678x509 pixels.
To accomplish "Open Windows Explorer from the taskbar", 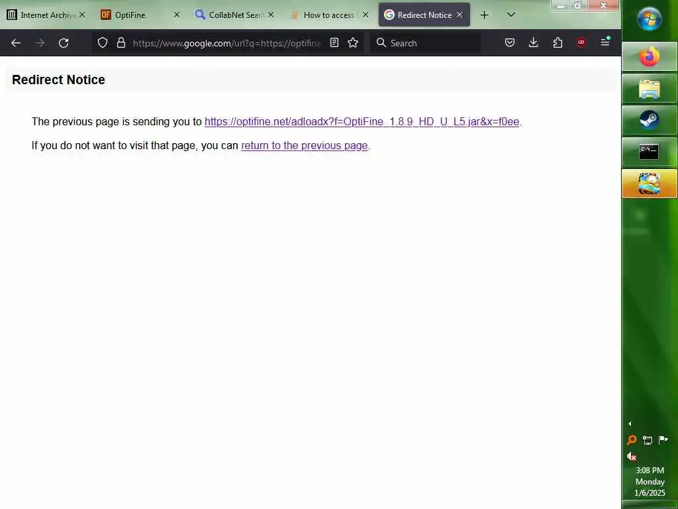I will pyautogui.click(x=650, y=88).
